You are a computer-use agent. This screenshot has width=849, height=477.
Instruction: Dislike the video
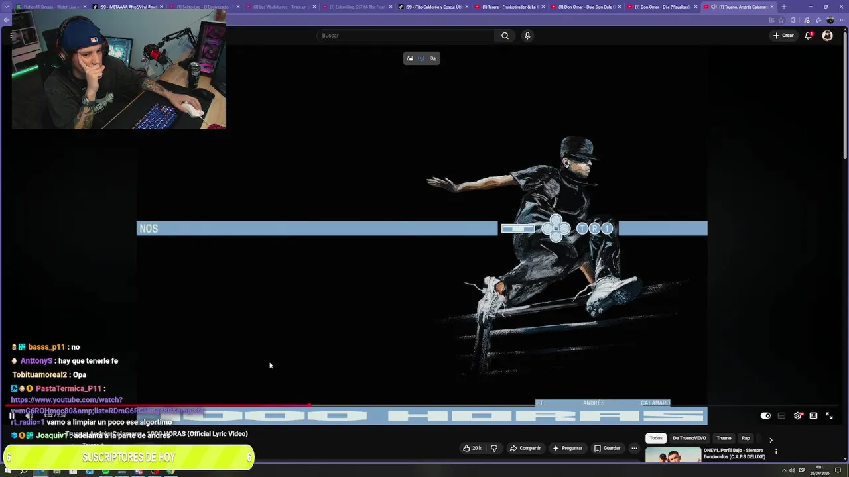pos(494,448)
